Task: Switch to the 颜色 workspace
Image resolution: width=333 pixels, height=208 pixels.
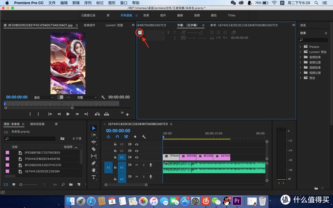Action: point(213,15)
